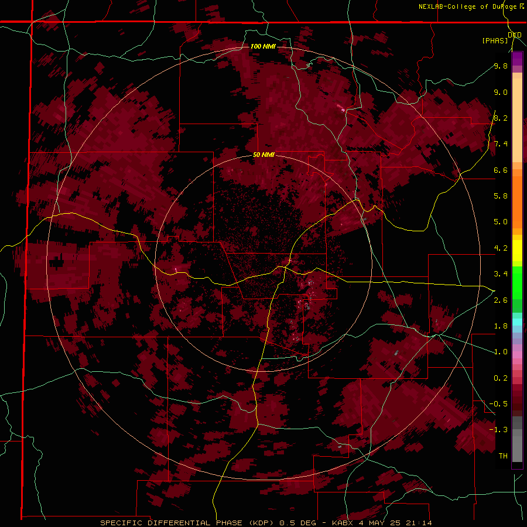Click the Specific Differential Phase product caption
This screenshot has height=527, width=527.
coord(266,523)
